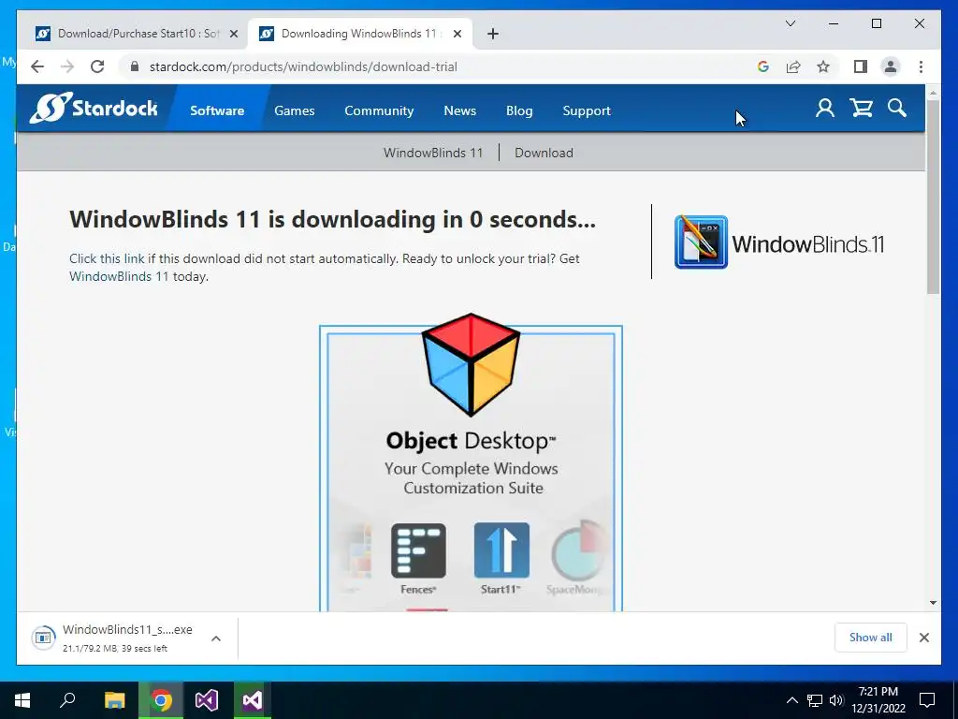Screen dimensions: 958x719
Task: Close the Downloading WindowBlinds 11 tab
Action: pos(457,34)
